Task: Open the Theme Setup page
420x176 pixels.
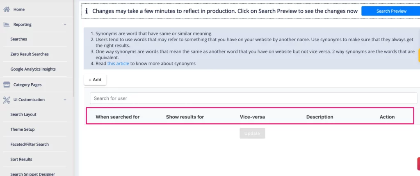Action: (x=23, y=129)
